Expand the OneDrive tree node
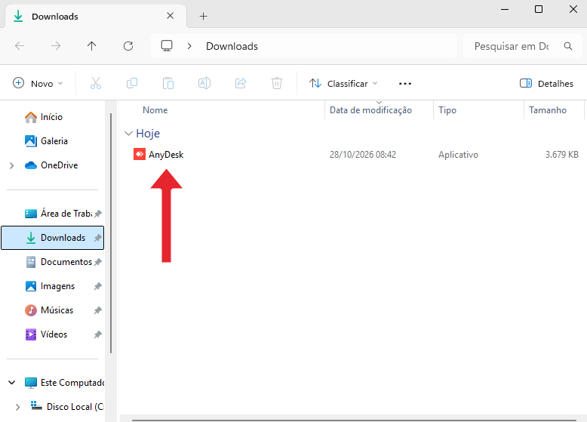The image size is (587, 422). [x=11, y=165]
